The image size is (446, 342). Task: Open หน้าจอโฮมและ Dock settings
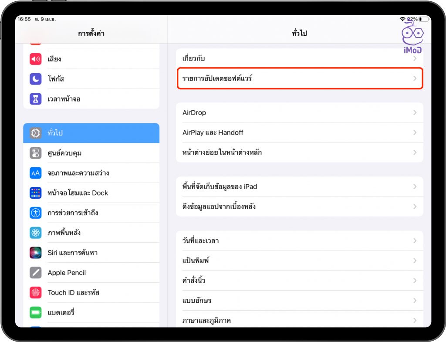pos(91,193)
